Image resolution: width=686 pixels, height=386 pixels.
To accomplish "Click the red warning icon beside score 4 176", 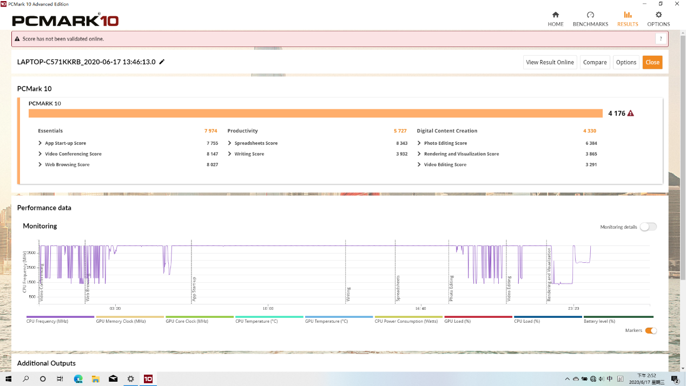I will [631, 114].
